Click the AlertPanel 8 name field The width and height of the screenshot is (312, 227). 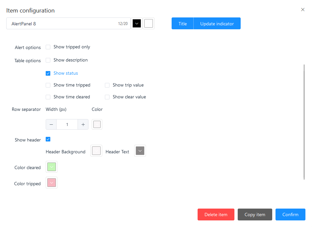click(62, 24)
